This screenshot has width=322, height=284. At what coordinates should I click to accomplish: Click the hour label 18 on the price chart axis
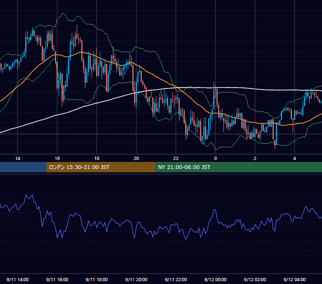[x=97, y=159]
